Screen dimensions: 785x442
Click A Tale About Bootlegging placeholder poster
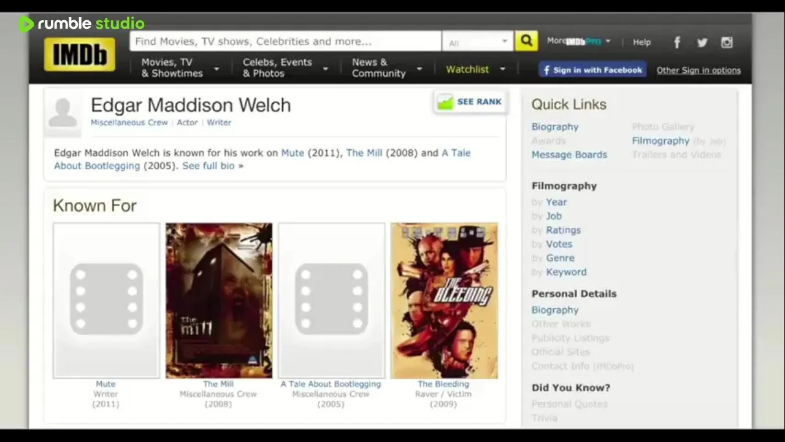point(331,300)
